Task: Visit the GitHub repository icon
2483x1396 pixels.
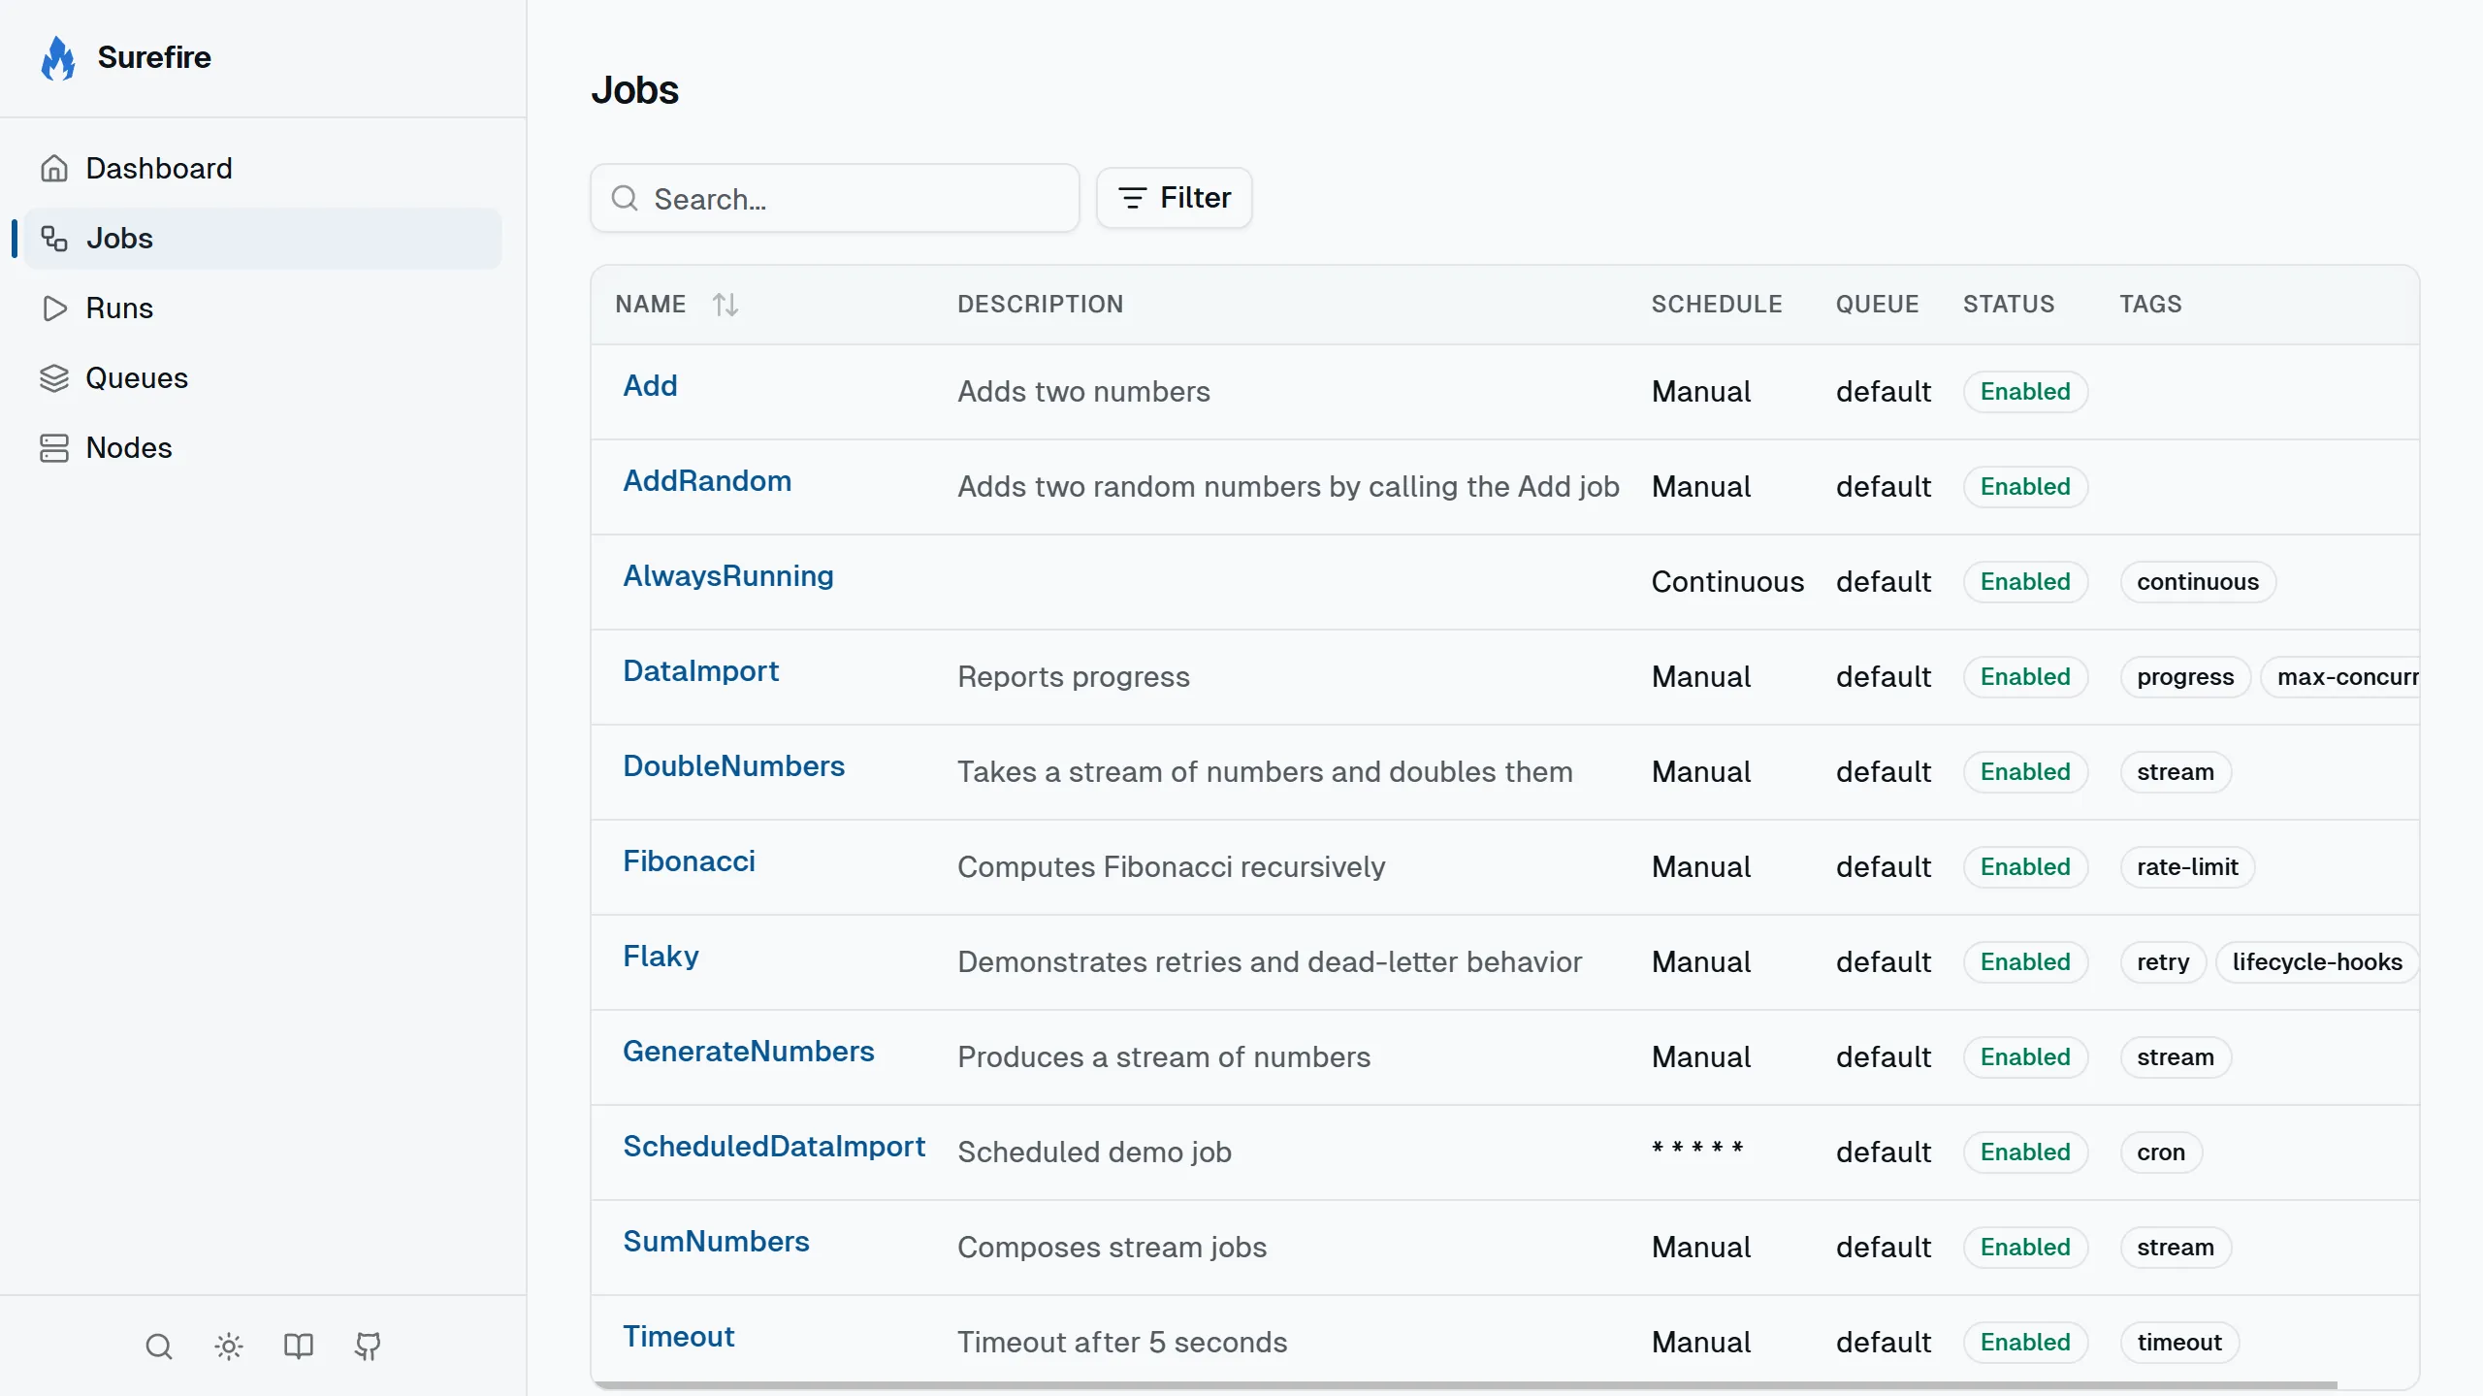Action: click(x=367, y=1347)
